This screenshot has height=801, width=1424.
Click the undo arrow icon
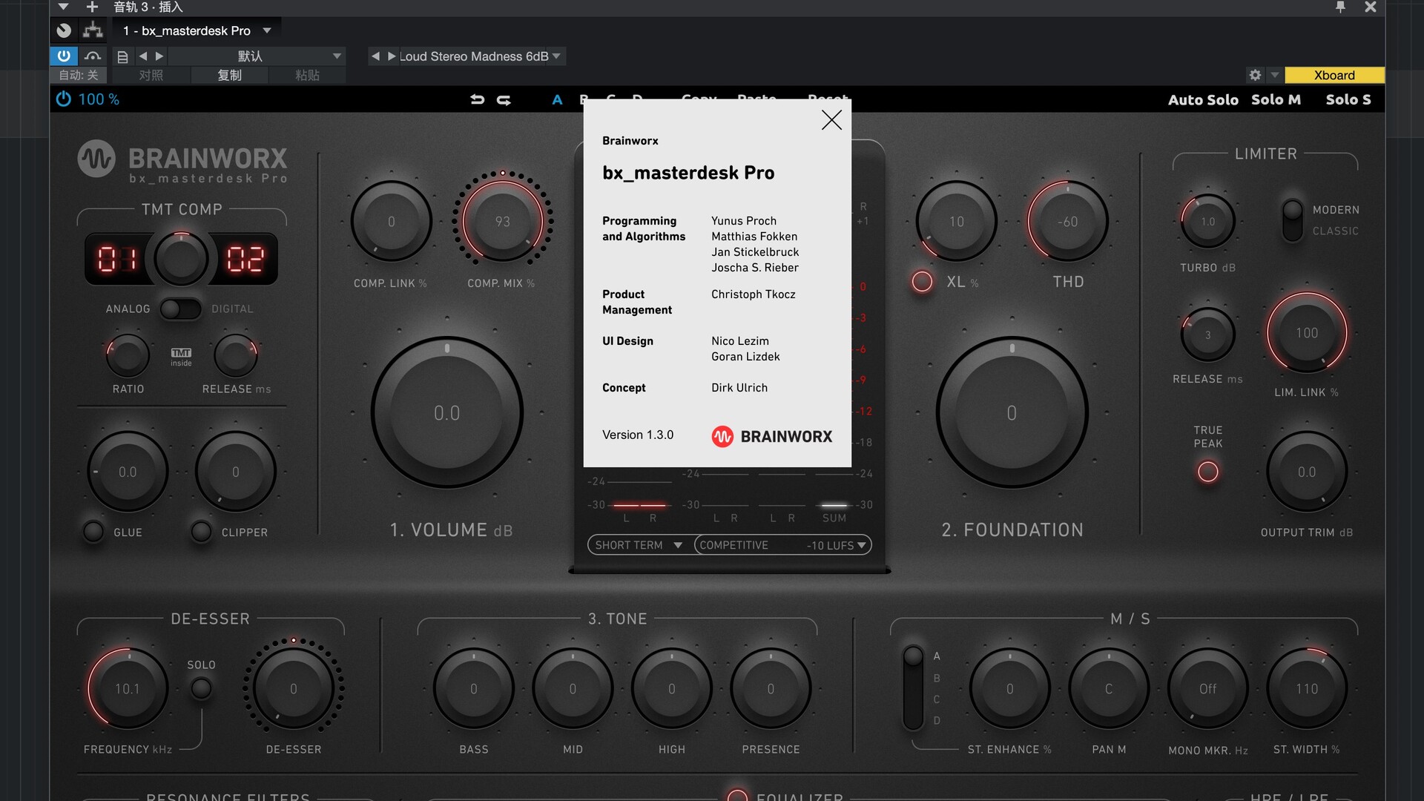click(478, 99)
